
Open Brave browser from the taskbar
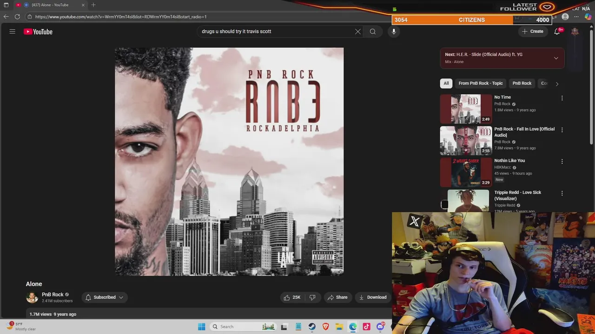325,327
